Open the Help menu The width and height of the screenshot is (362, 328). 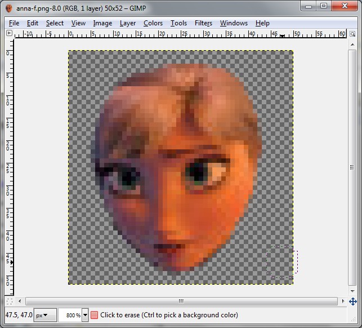(262, 23)
